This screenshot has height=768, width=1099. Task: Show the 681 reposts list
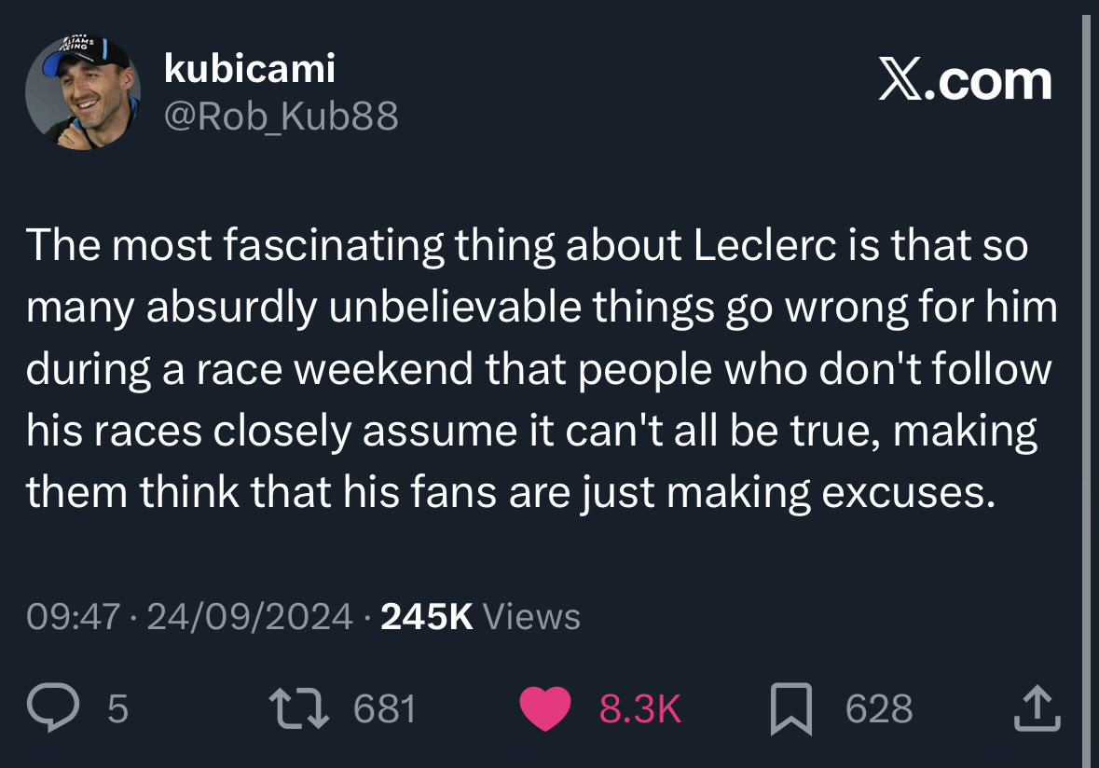pos(385,708)
